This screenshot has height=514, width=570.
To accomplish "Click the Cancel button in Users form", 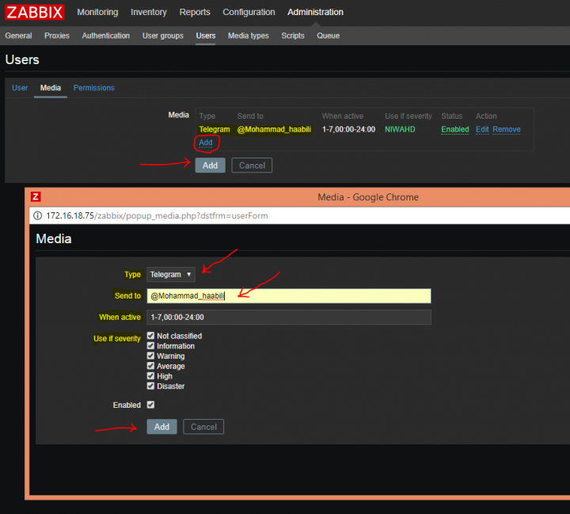I will (x=252, y=166).
